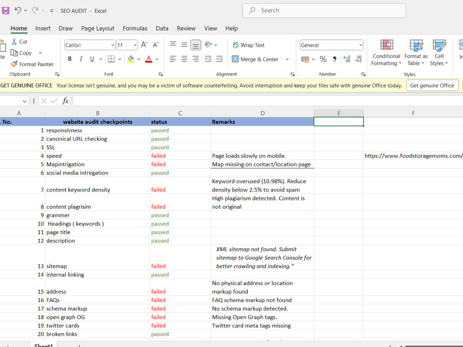Open Format as Table gallery

pyautogui.click(x=416, y=53)
